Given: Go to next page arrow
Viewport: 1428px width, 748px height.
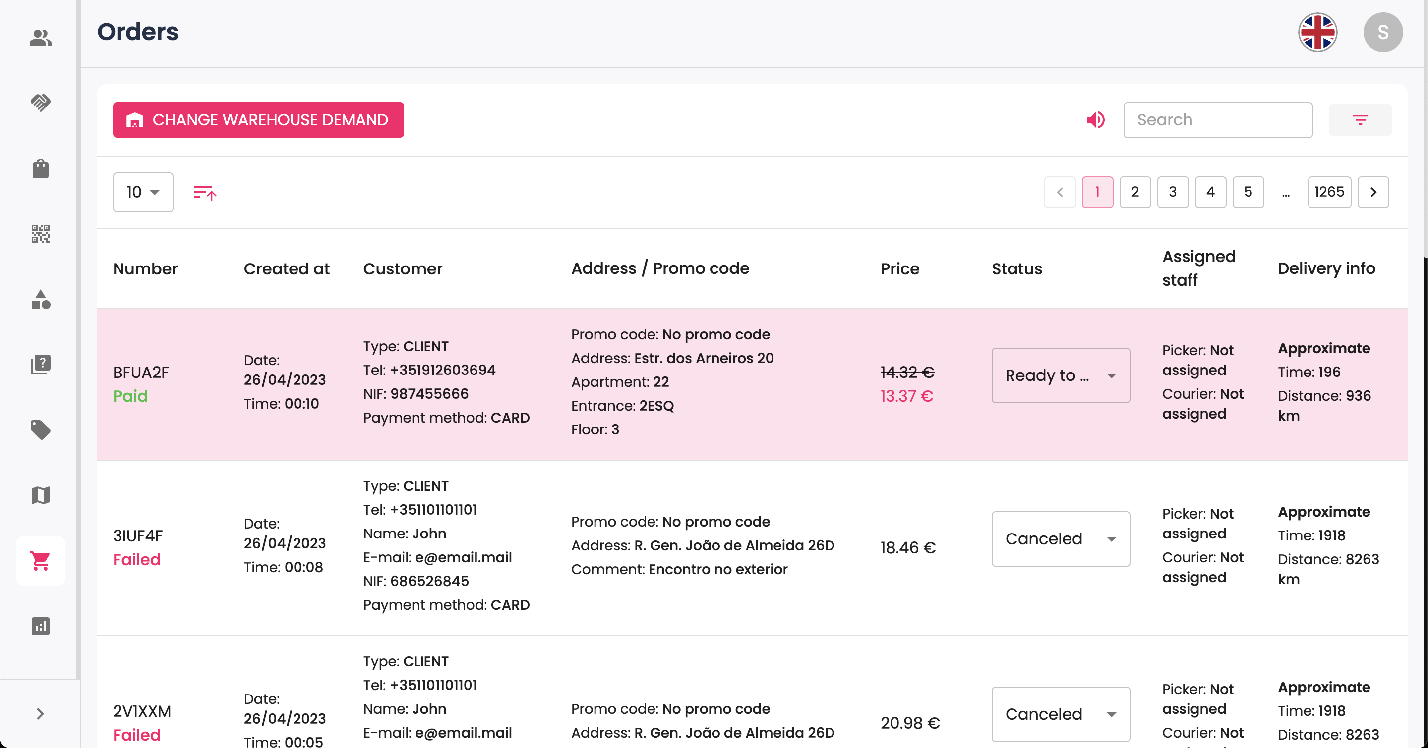Looking at the screenshot, I should coord(1373,192).
